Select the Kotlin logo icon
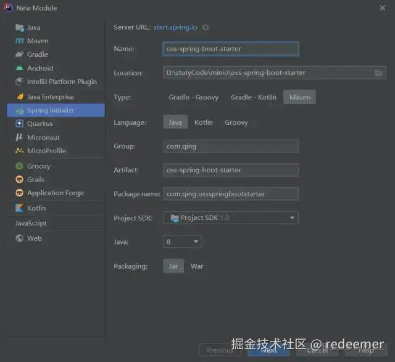Viewport: 395px width, 362px height. tap(19, 208)
